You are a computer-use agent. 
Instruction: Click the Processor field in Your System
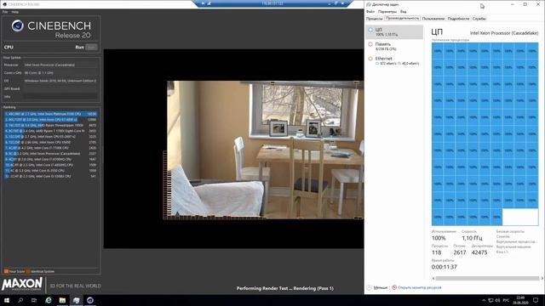pyautogui.click(x=60, y=65)
